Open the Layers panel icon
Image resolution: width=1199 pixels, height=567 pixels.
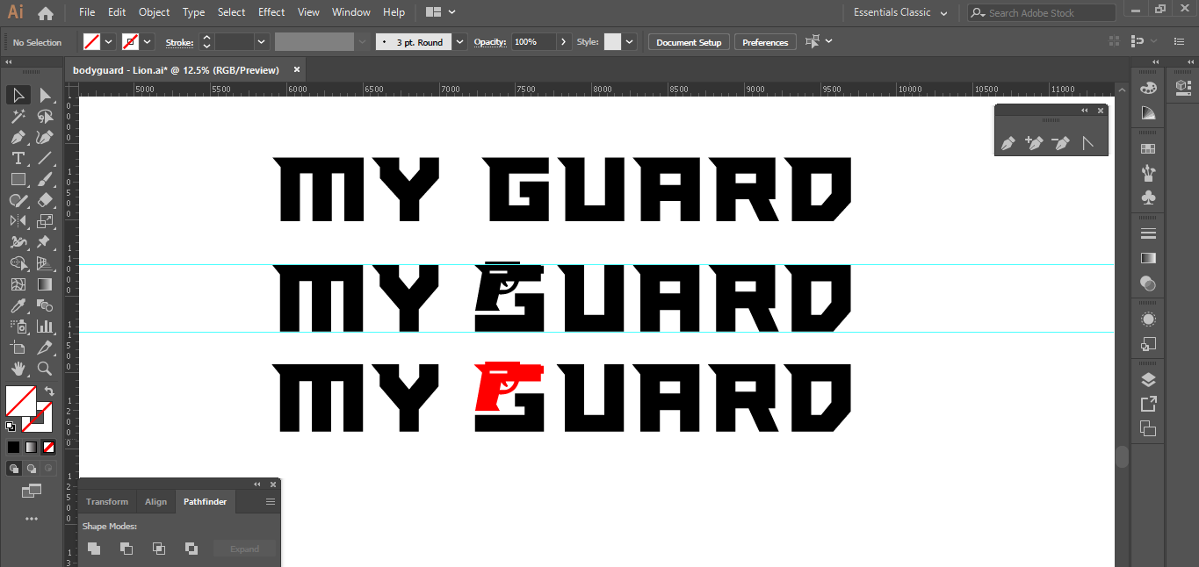click(1147, 380)
